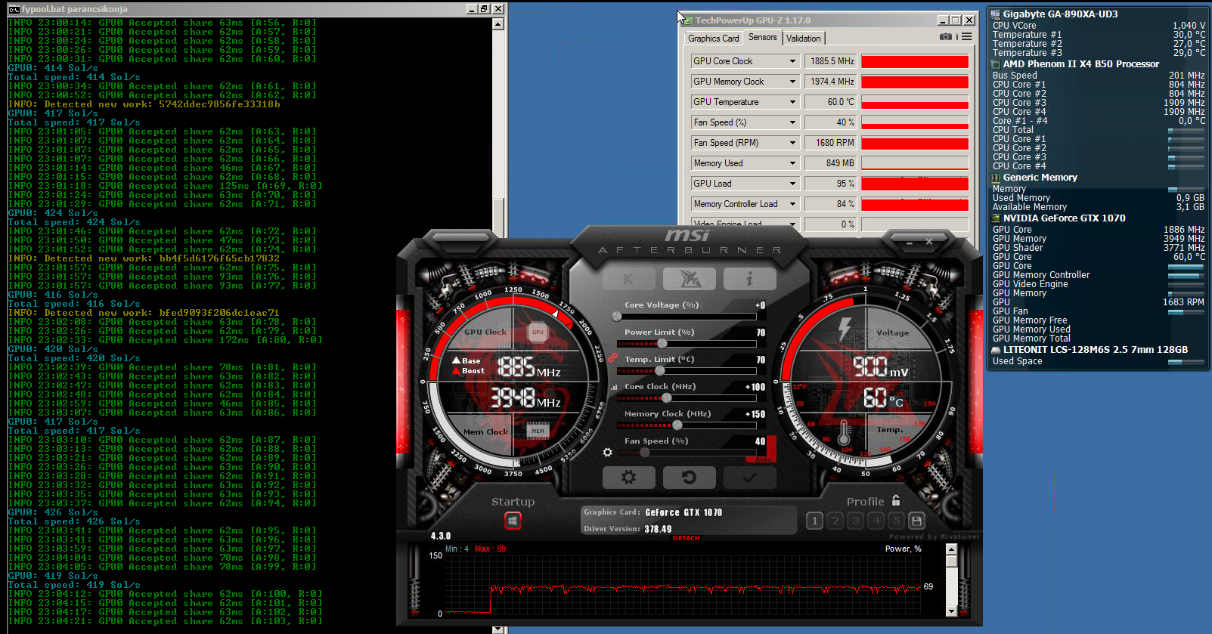
Task: Open the GPU Temperature sensor dropdown
Action: [x=792, y=102]
